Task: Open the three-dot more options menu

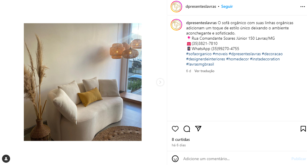Action: click(302, 7)
